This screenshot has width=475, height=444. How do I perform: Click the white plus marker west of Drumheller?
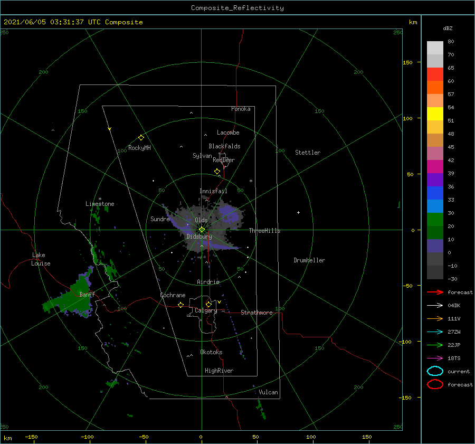tap(298, 212)
